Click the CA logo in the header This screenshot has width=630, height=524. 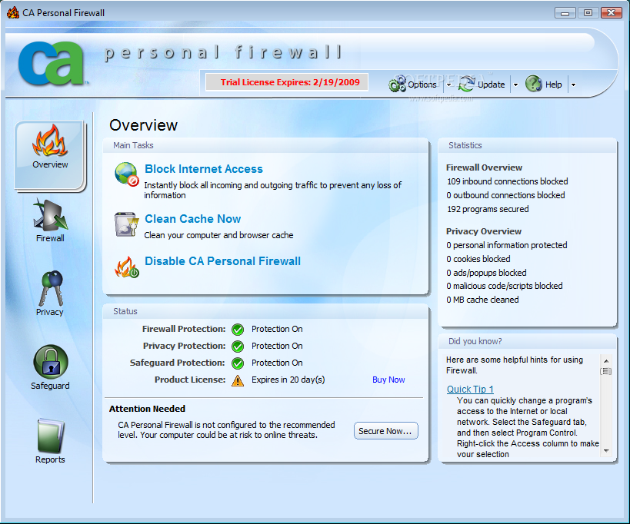pyautogui.click(x=52, y=63)
